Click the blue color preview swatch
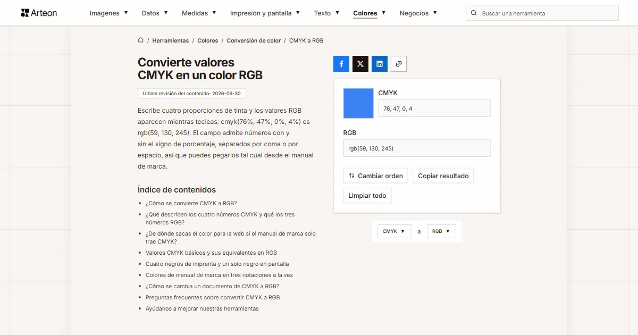 coord(358,103)
